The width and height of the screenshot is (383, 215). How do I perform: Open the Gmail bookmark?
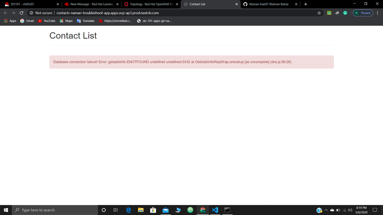point(27,21)
